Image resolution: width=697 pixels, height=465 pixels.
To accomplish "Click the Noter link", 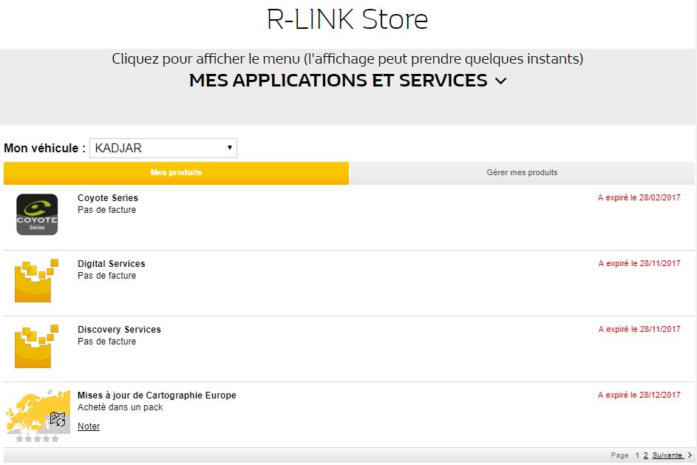I will (89, 427).
